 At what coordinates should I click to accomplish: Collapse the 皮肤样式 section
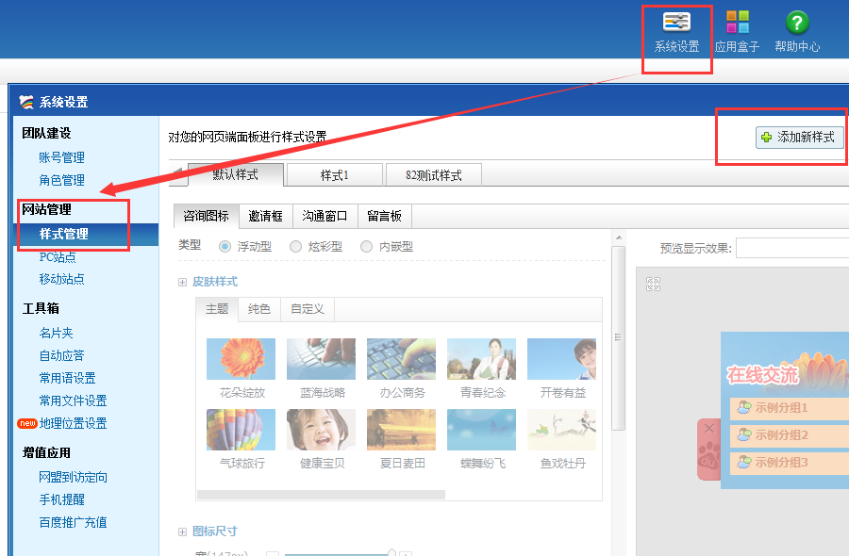coord(183,282)
